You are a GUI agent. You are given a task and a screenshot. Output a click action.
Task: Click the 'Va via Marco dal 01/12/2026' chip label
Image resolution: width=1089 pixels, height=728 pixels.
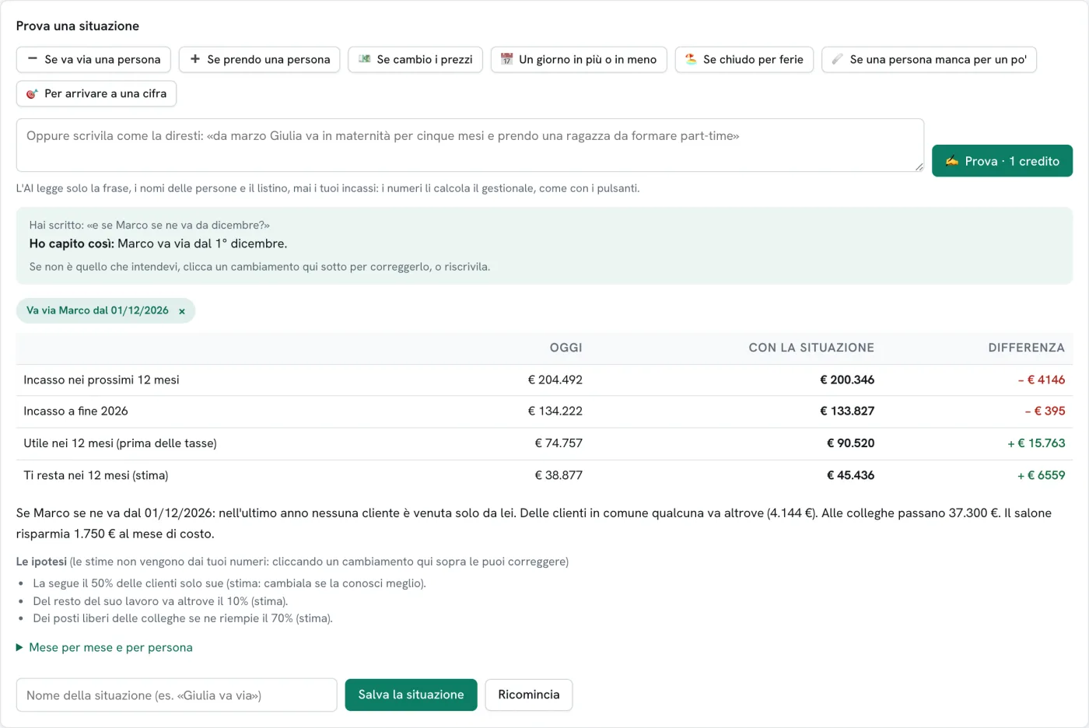[x=97, y=310]
